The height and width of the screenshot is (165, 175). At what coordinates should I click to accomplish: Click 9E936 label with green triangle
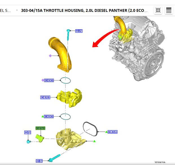click(49, 116)
